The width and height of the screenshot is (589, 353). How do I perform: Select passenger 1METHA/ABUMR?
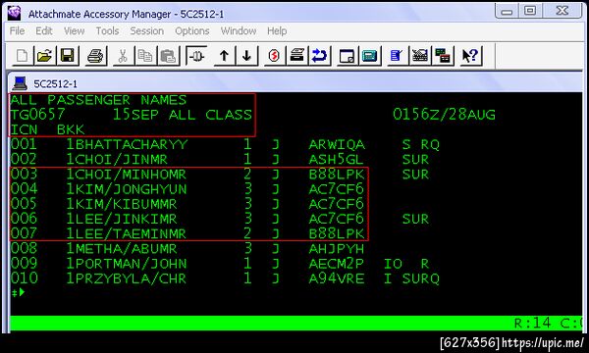click(x=122, y=249)
